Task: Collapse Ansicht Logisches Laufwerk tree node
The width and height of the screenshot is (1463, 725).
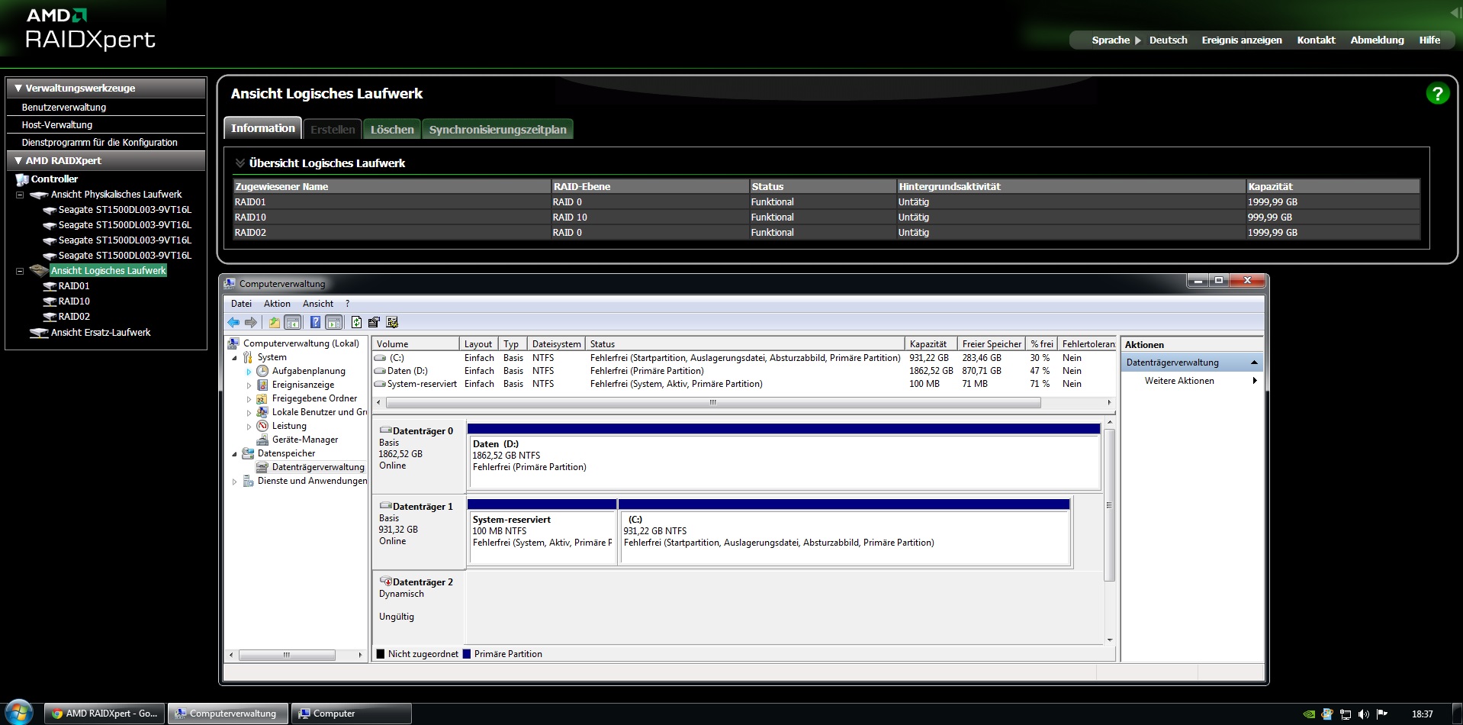Action: click(20, 271)
